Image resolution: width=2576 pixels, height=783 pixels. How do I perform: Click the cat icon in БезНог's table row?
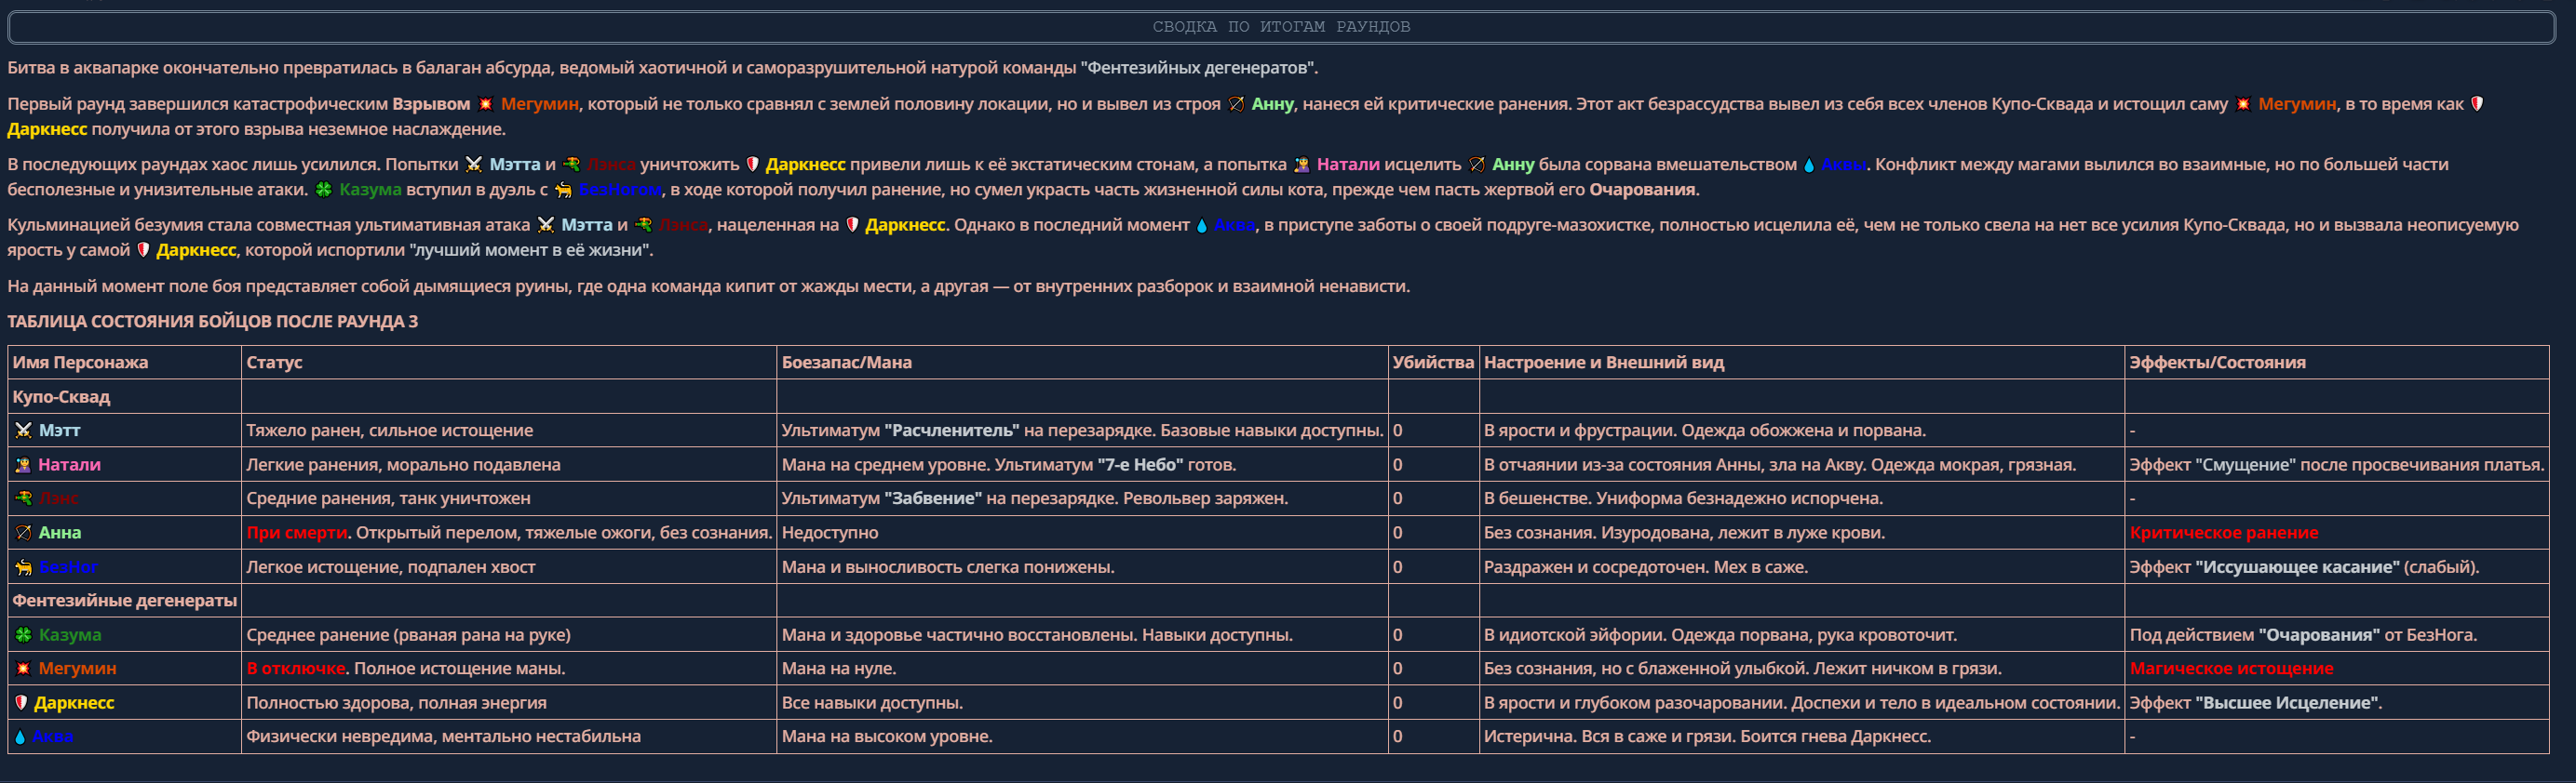click(23, 566)
